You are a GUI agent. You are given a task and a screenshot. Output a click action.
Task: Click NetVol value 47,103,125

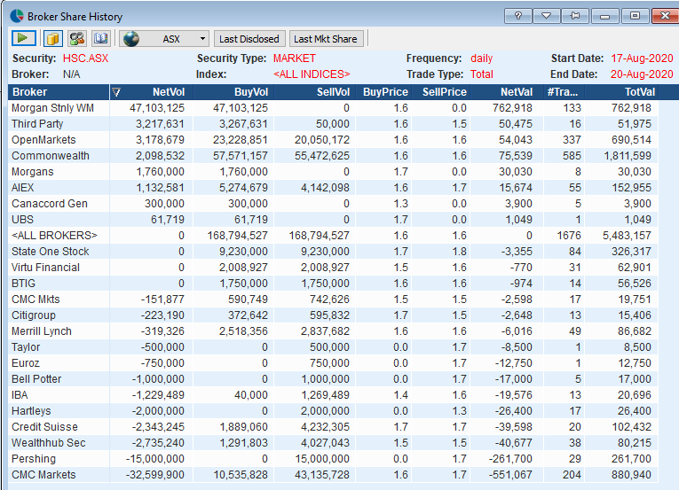[x=157, y=108]
